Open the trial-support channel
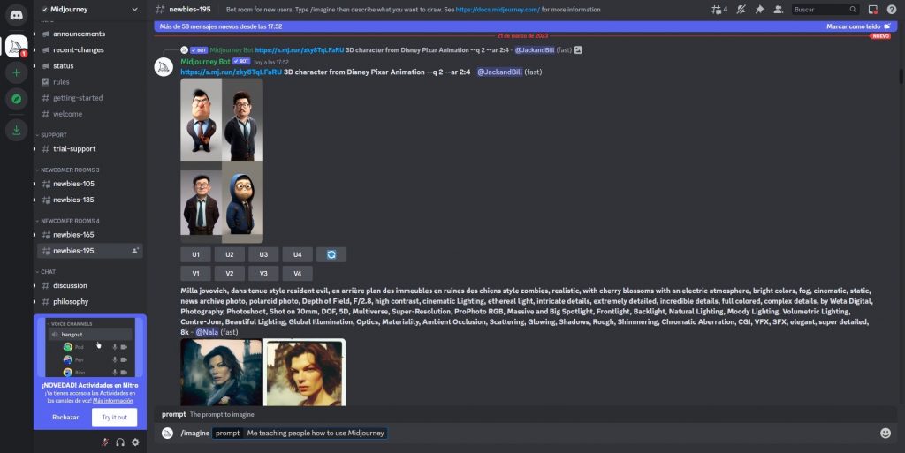Viewport: 905px width, 453px height. [x=74, y=148]
